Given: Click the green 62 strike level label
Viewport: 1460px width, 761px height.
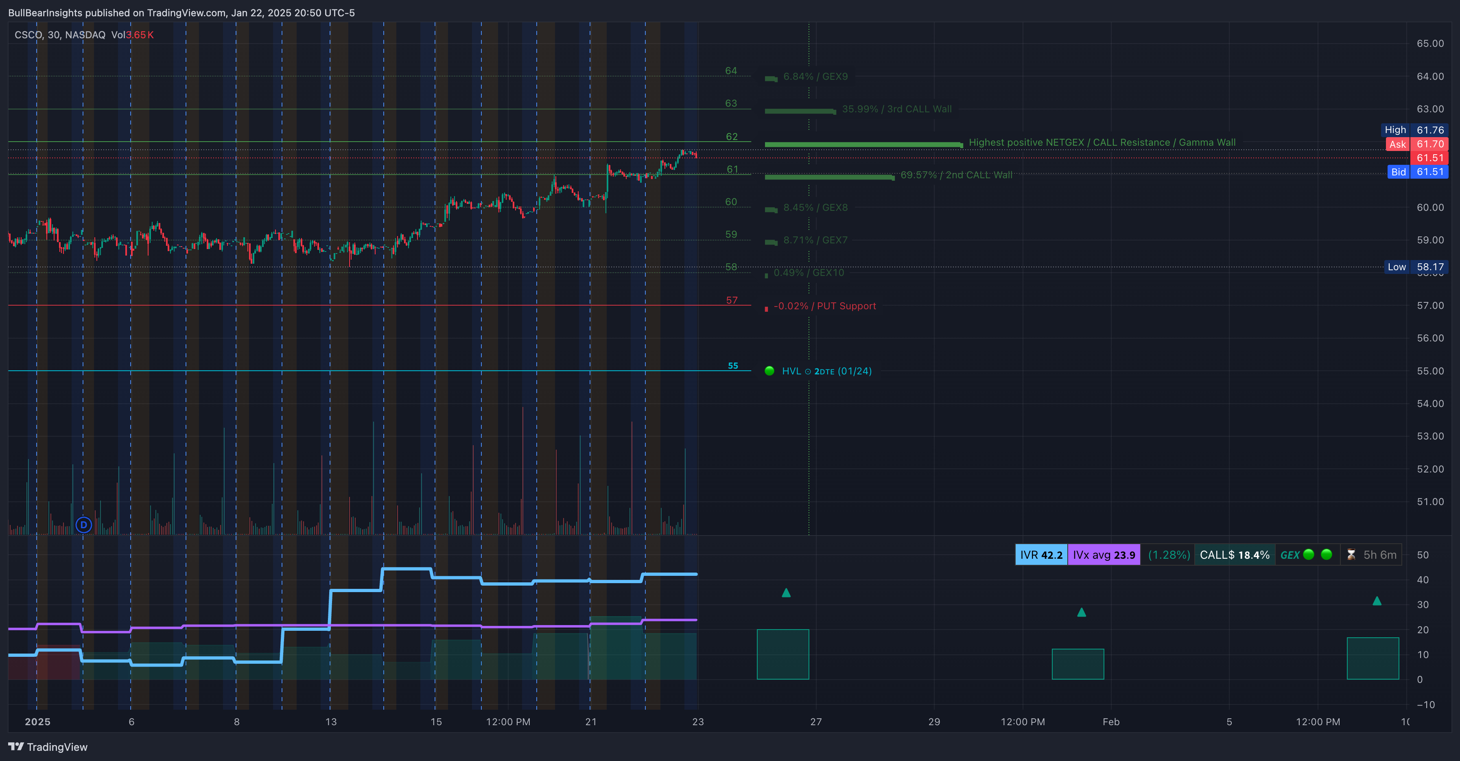Looking at the screenshot, I should coord(732,137).
